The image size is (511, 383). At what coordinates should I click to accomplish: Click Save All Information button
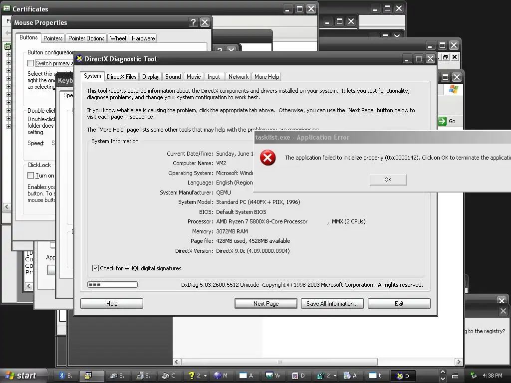click(x=332, y=304)
